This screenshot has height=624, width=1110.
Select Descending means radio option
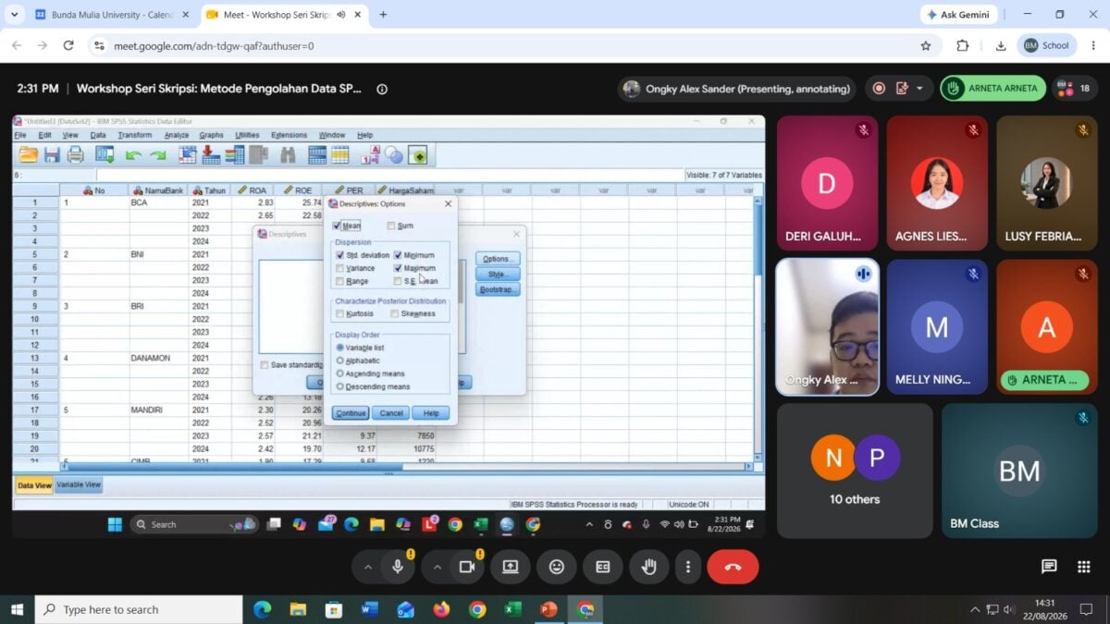(x=340, y=386)
